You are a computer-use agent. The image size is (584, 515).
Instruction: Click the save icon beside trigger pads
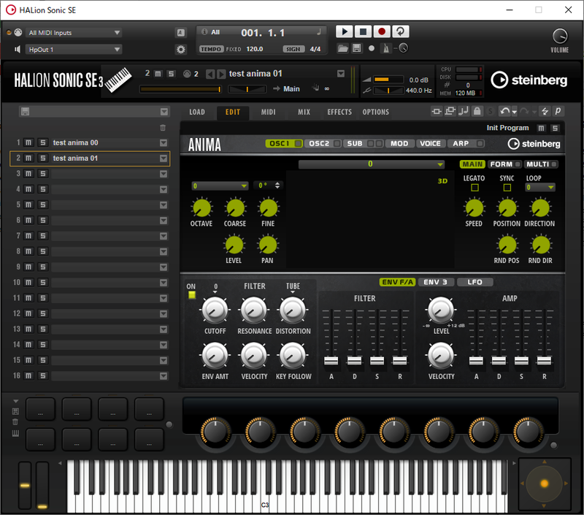pos(15,411)
